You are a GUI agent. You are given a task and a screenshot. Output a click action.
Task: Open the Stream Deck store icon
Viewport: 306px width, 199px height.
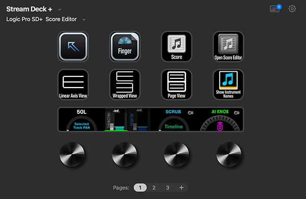click(x=275, y=8)
